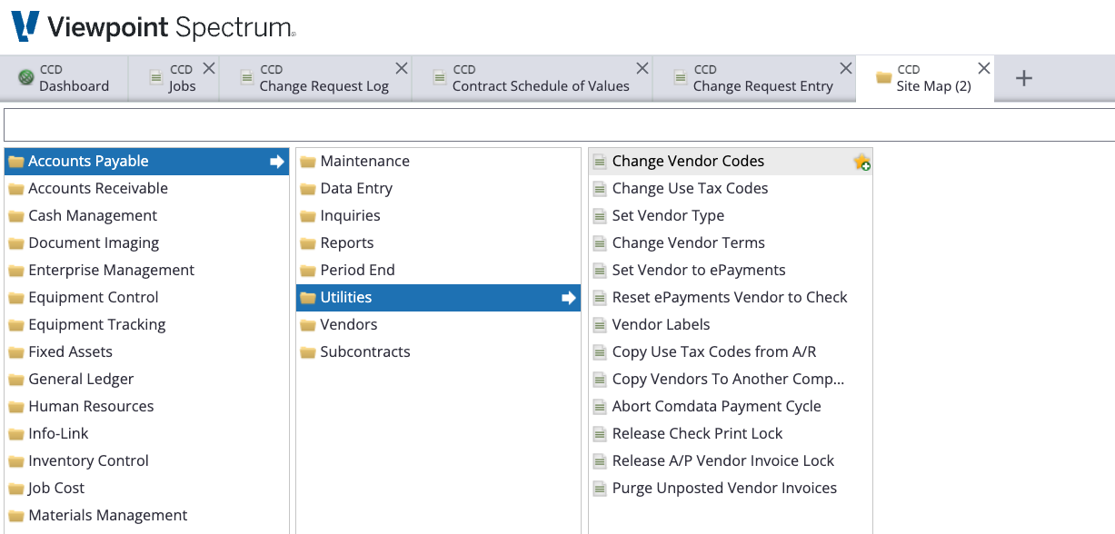Click the Set Vendor Type document icon

(x=599, y=216)
